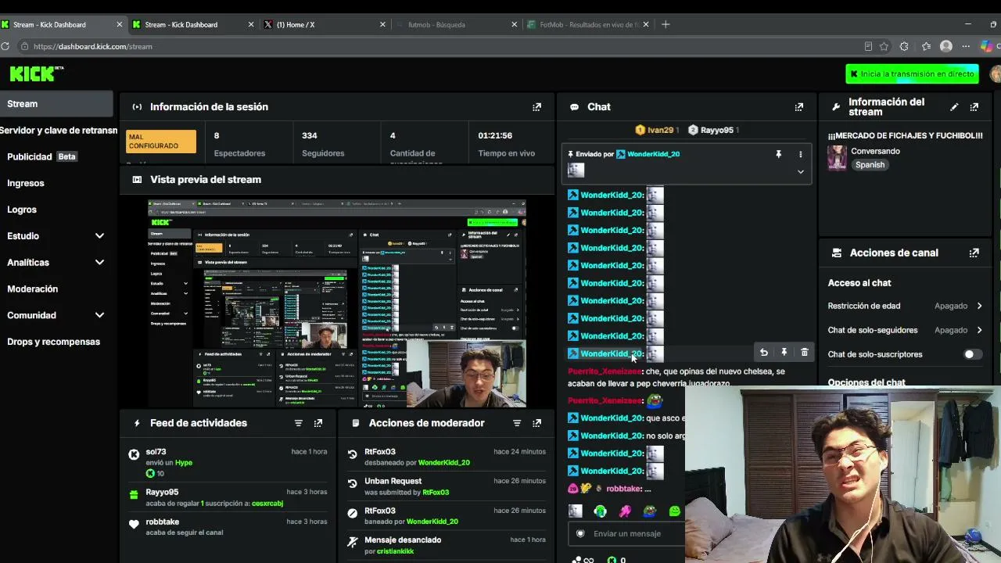This screenshot has height=563, width=1001.
Task: Insert the green headphones quick emote
Action: (600, 511)
